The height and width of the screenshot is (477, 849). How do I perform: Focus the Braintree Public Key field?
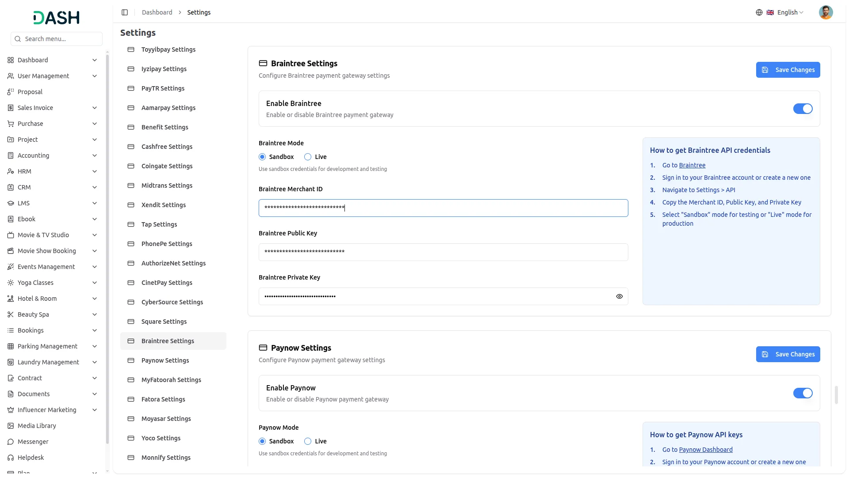443,252
